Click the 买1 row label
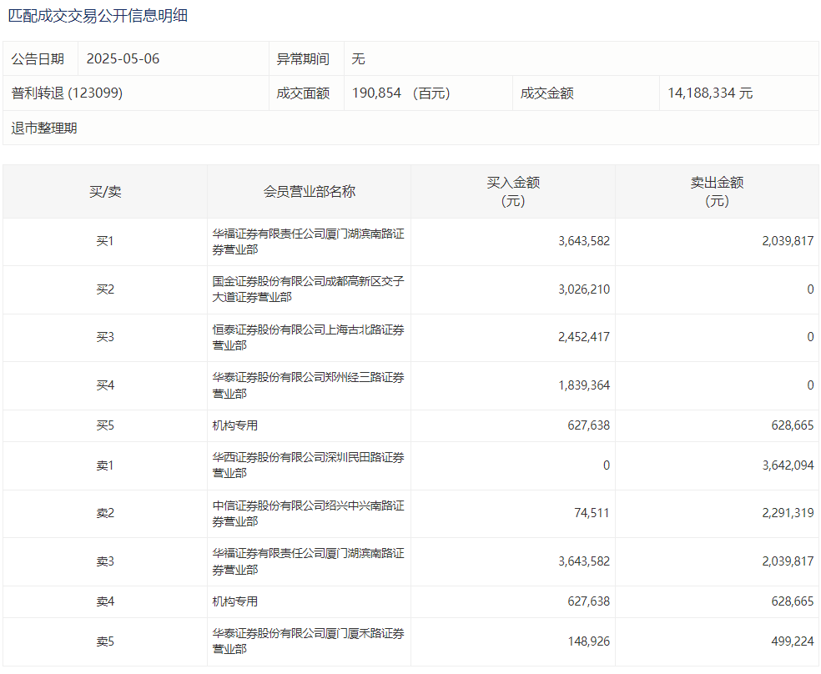The height and width of the screenshot is (674, 821). pyautogui.click(x=105, y=242)
